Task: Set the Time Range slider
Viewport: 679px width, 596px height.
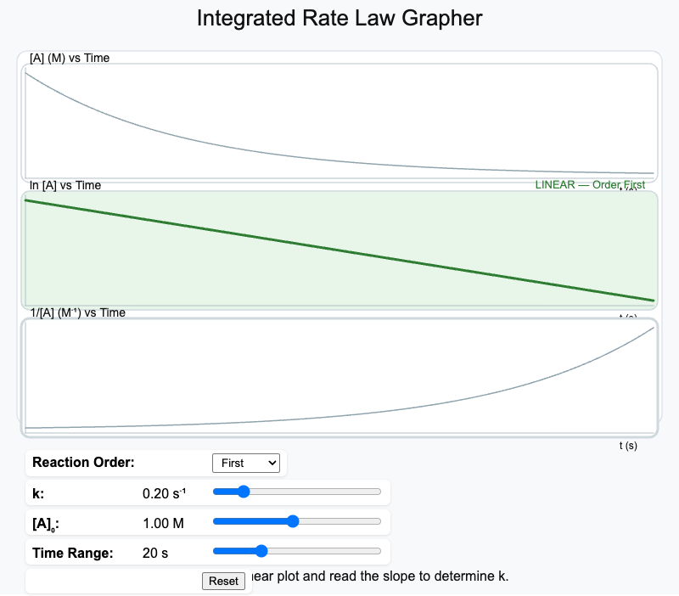Action: pyautogui.click(x=261, y=551)
